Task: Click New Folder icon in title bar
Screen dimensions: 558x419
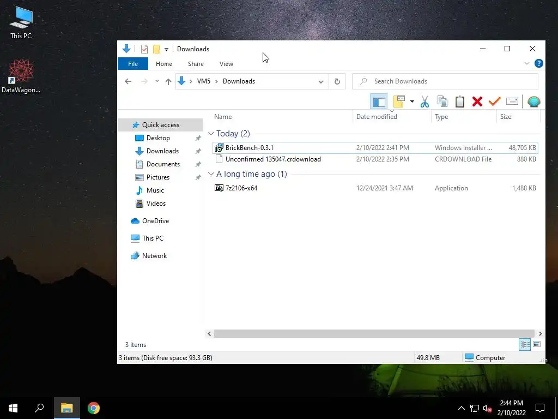Action: tap(156, 49)
